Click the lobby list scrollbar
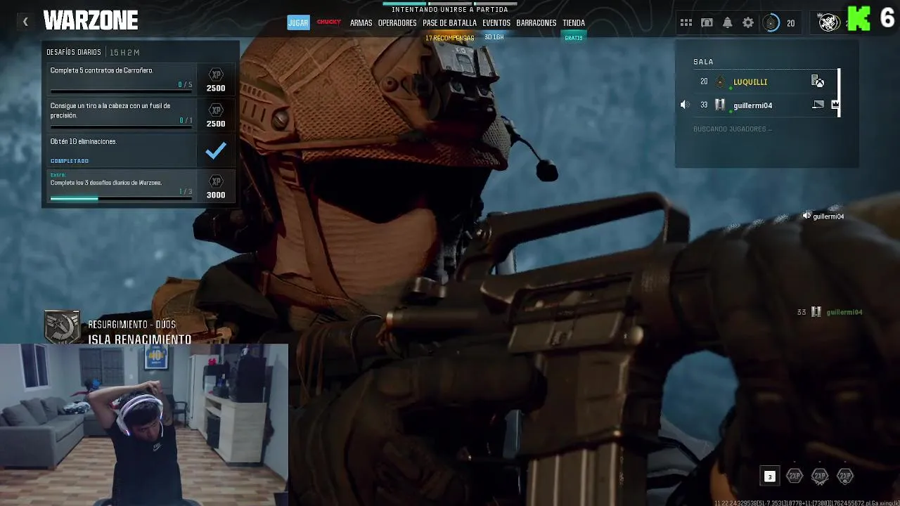Viewport: 900px width, 506px height. coord(839,93)
